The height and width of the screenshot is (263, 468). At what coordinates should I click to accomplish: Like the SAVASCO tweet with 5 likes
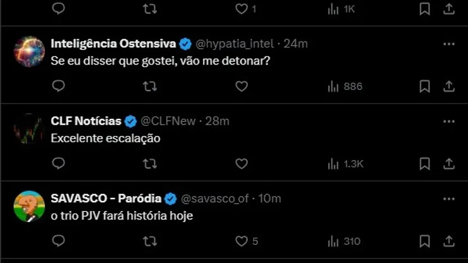[241, 241]
